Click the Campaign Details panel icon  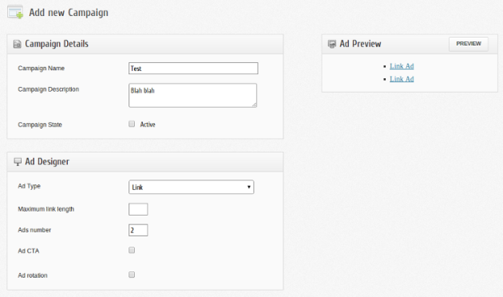click(17, 44)
